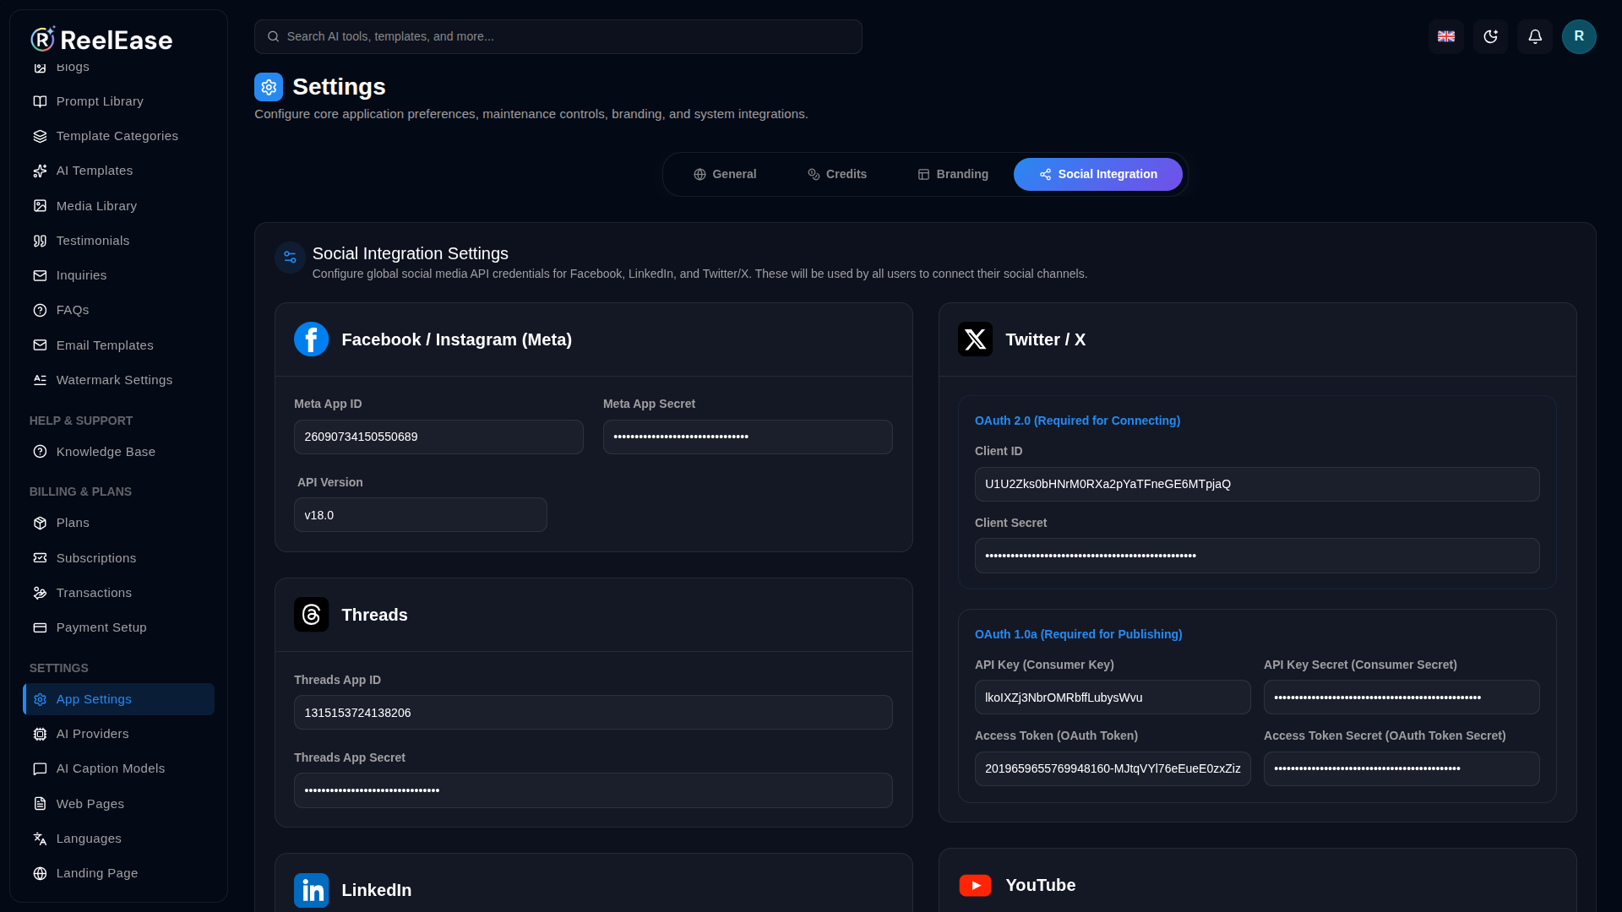Click the LinkedIn logo icon
1622x912 pixels.
click(x=311, y=890)
